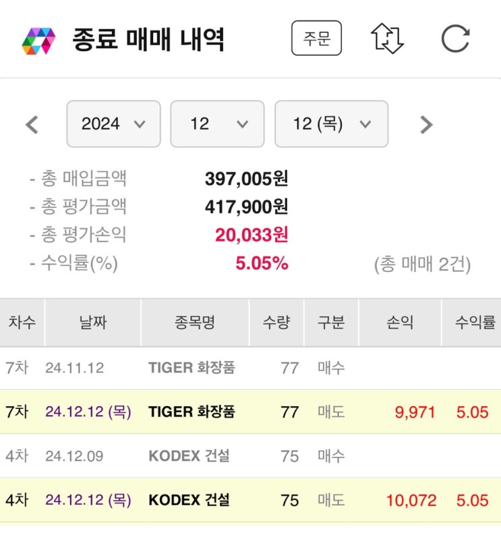This screenshot has width=501, height=537.
Task: Open the month 12 dropdown
Action: 218,124
